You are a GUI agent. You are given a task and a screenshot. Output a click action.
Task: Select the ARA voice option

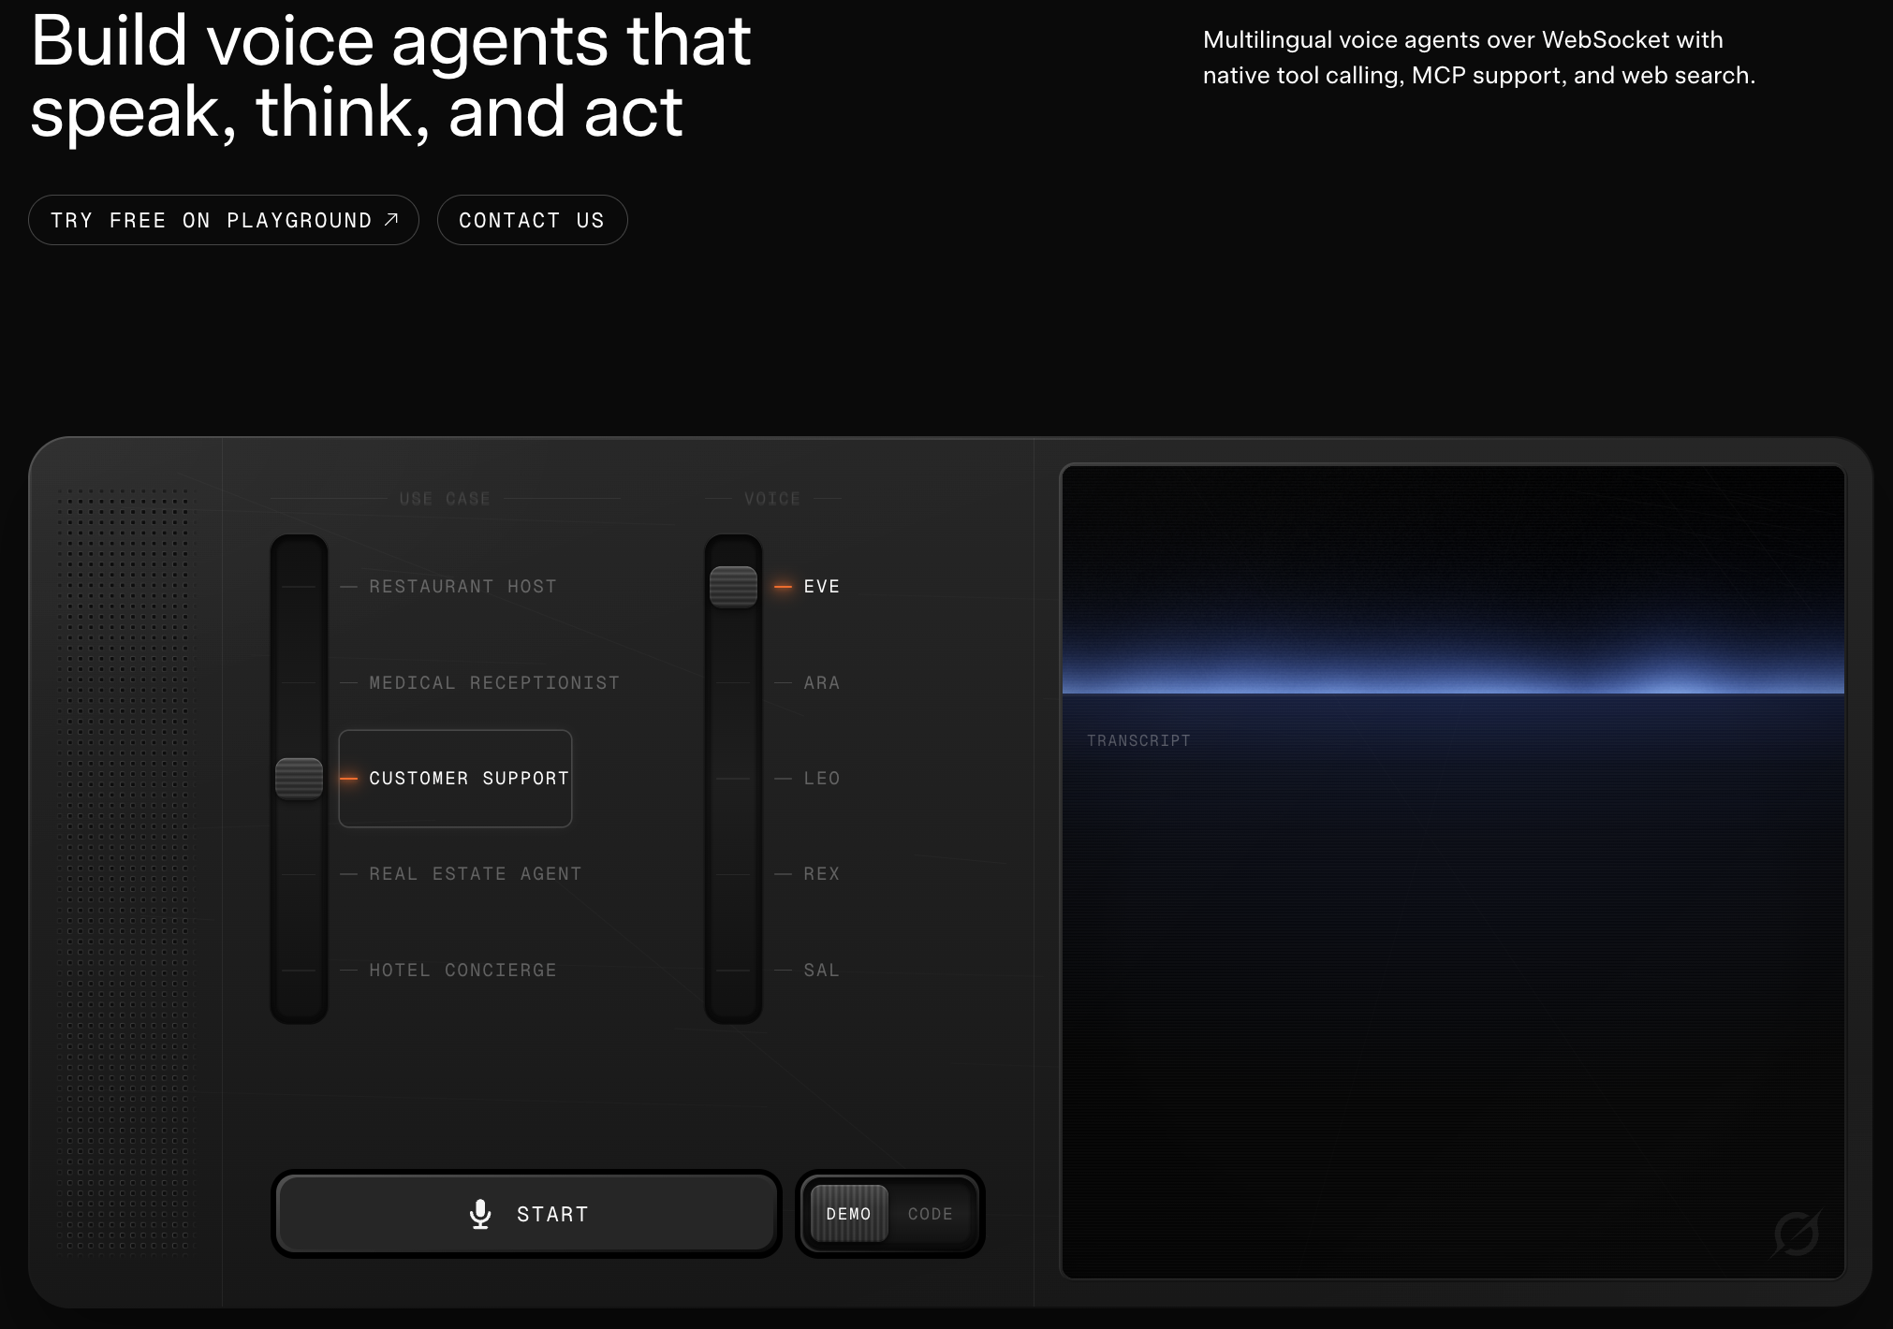[x=821, y=682]
